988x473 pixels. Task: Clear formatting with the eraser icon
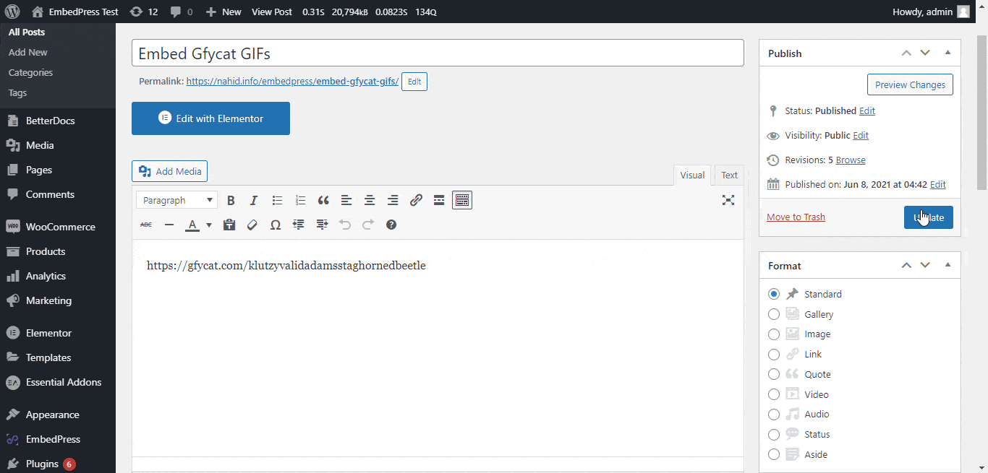[x=252, y=225]
